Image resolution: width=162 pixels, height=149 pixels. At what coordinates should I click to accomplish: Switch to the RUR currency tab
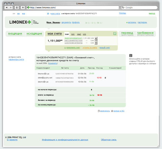73,34
